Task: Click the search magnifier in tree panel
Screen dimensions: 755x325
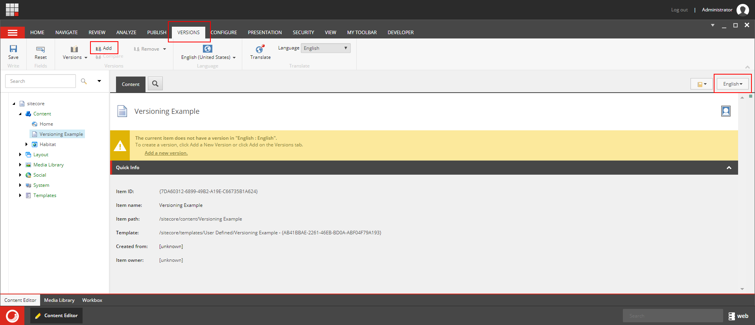Action: [x=84, y=81]
